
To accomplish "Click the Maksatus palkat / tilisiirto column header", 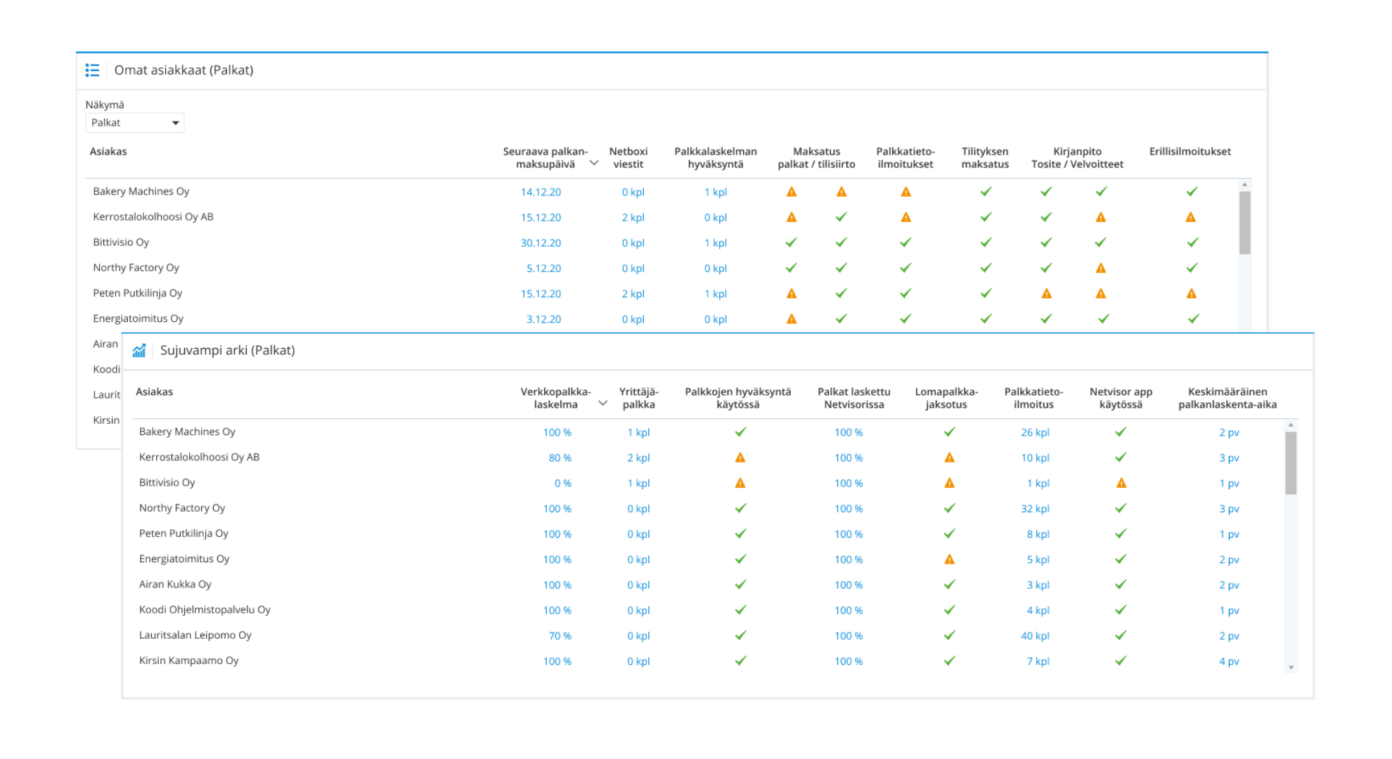I will pyautogui.click(x=816, y=158).
